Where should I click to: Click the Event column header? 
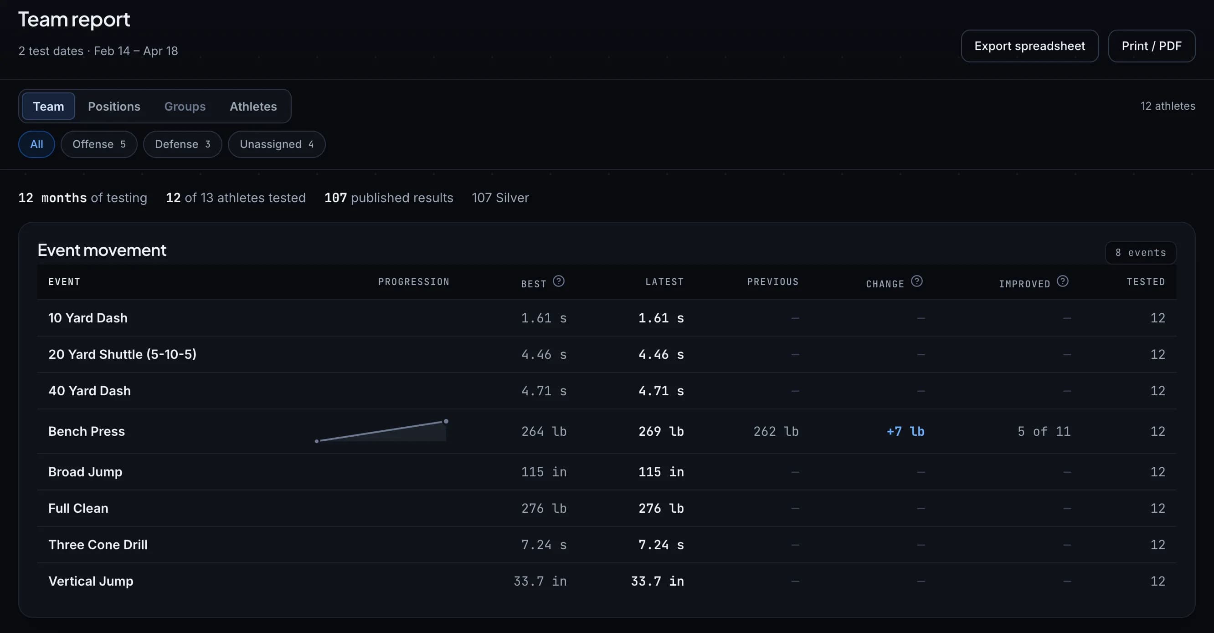coord(64,281)
